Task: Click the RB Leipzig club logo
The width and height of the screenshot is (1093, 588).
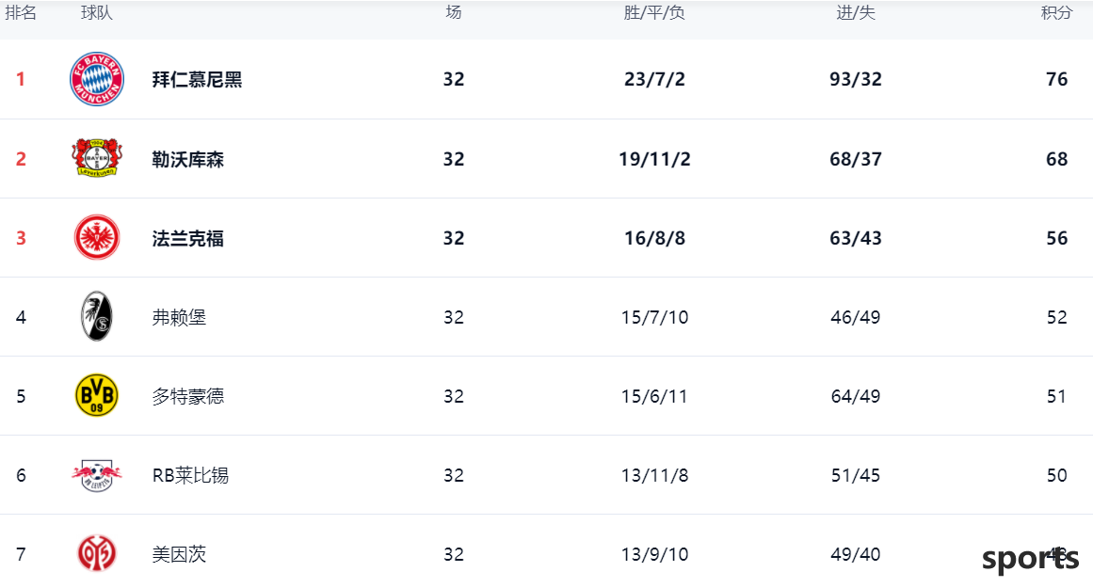Action: (97, 475)
